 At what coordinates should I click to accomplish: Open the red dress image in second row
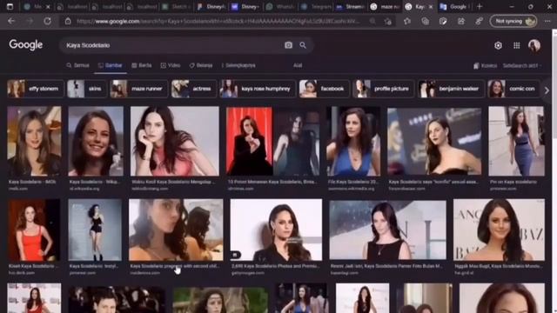[34, 230]
